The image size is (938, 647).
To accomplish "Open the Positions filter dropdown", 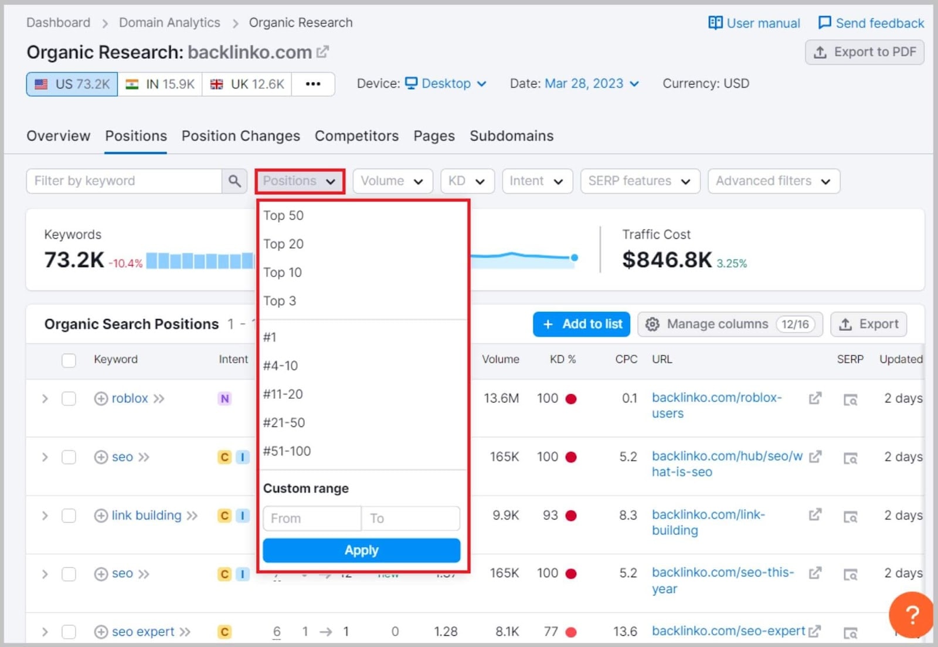I will click(x=300, y=181).
